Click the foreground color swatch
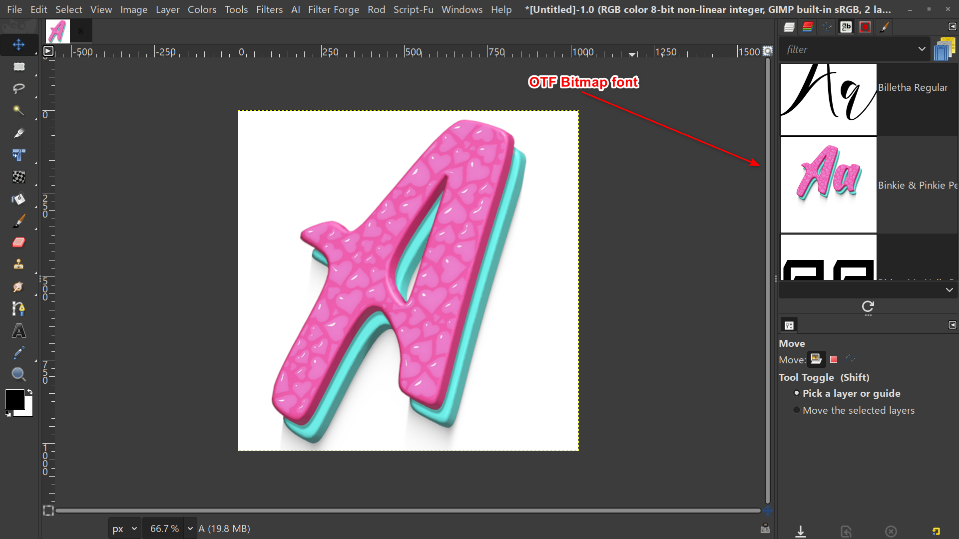This screenshot has width=959, height=539. 15,399
